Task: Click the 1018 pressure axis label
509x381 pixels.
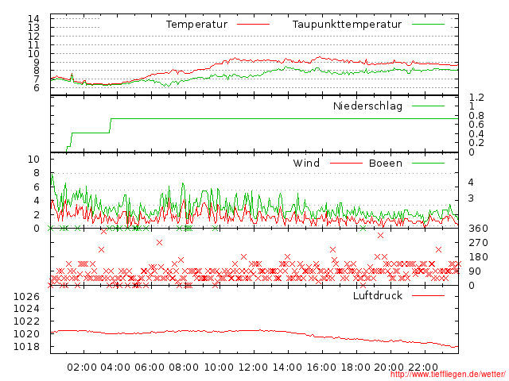Action: coord(26,346)
